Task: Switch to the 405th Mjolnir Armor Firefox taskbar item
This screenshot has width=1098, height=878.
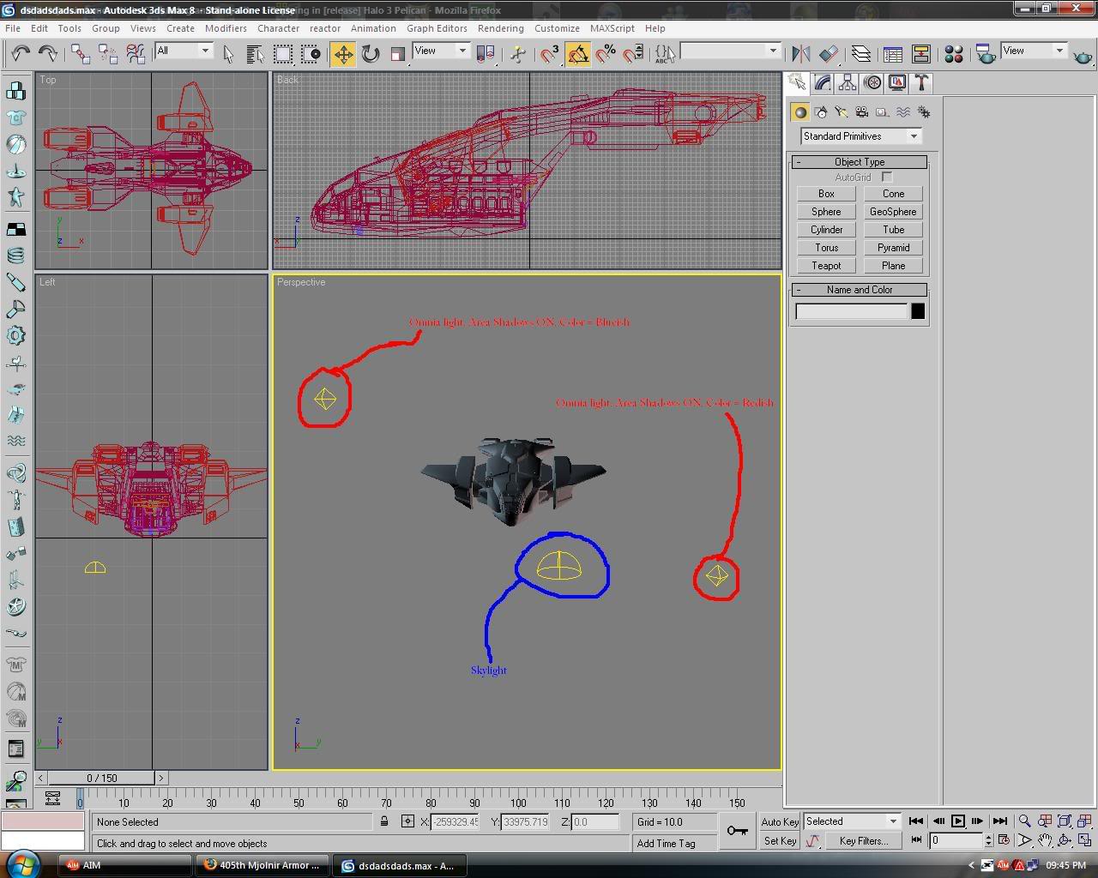Action: [262, 865]
